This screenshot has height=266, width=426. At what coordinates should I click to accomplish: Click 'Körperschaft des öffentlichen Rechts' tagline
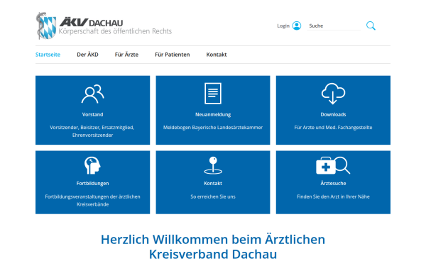coord(115,31)
